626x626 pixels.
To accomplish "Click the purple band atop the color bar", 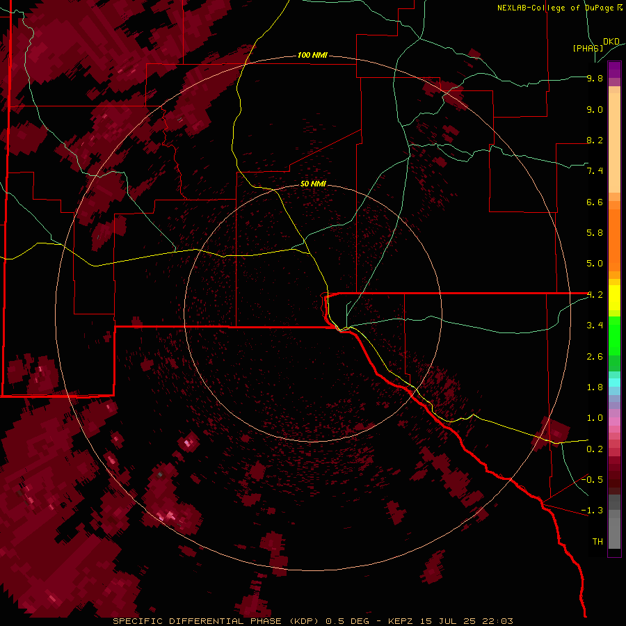I will pyautogui.click(x=614, y=70).
